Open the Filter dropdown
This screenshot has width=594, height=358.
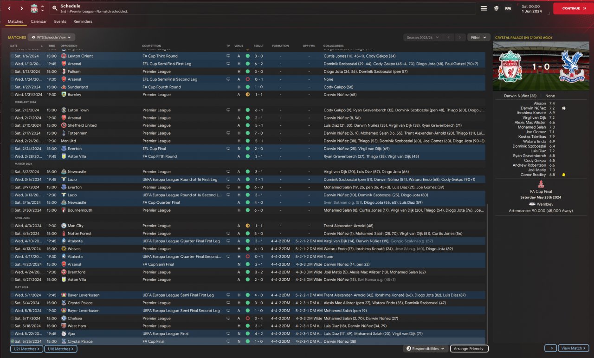click(478, 37)
